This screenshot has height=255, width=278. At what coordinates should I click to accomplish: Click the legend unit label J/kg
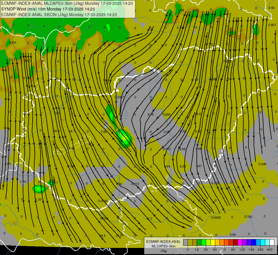point(163,251)
